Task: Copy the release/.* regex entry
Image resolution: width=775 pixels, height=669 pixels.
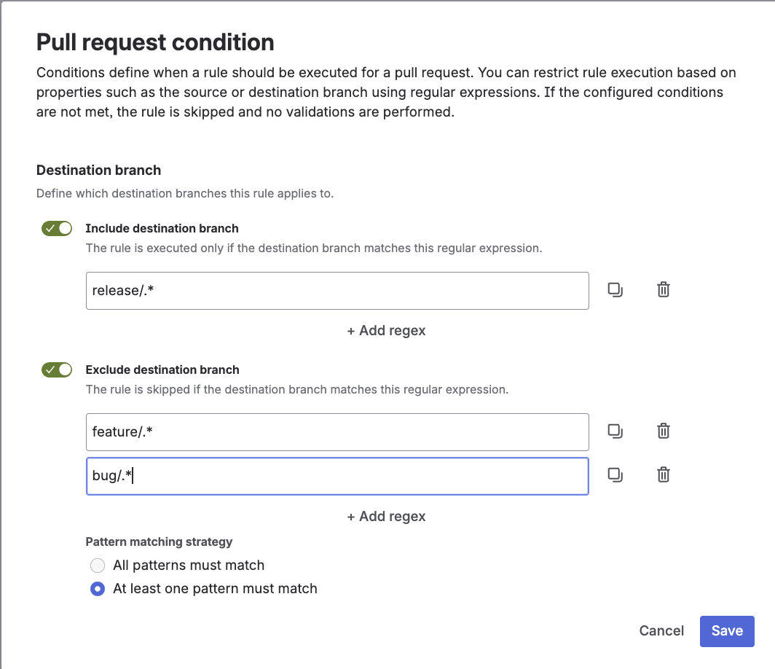Action: tap(615, 290)
